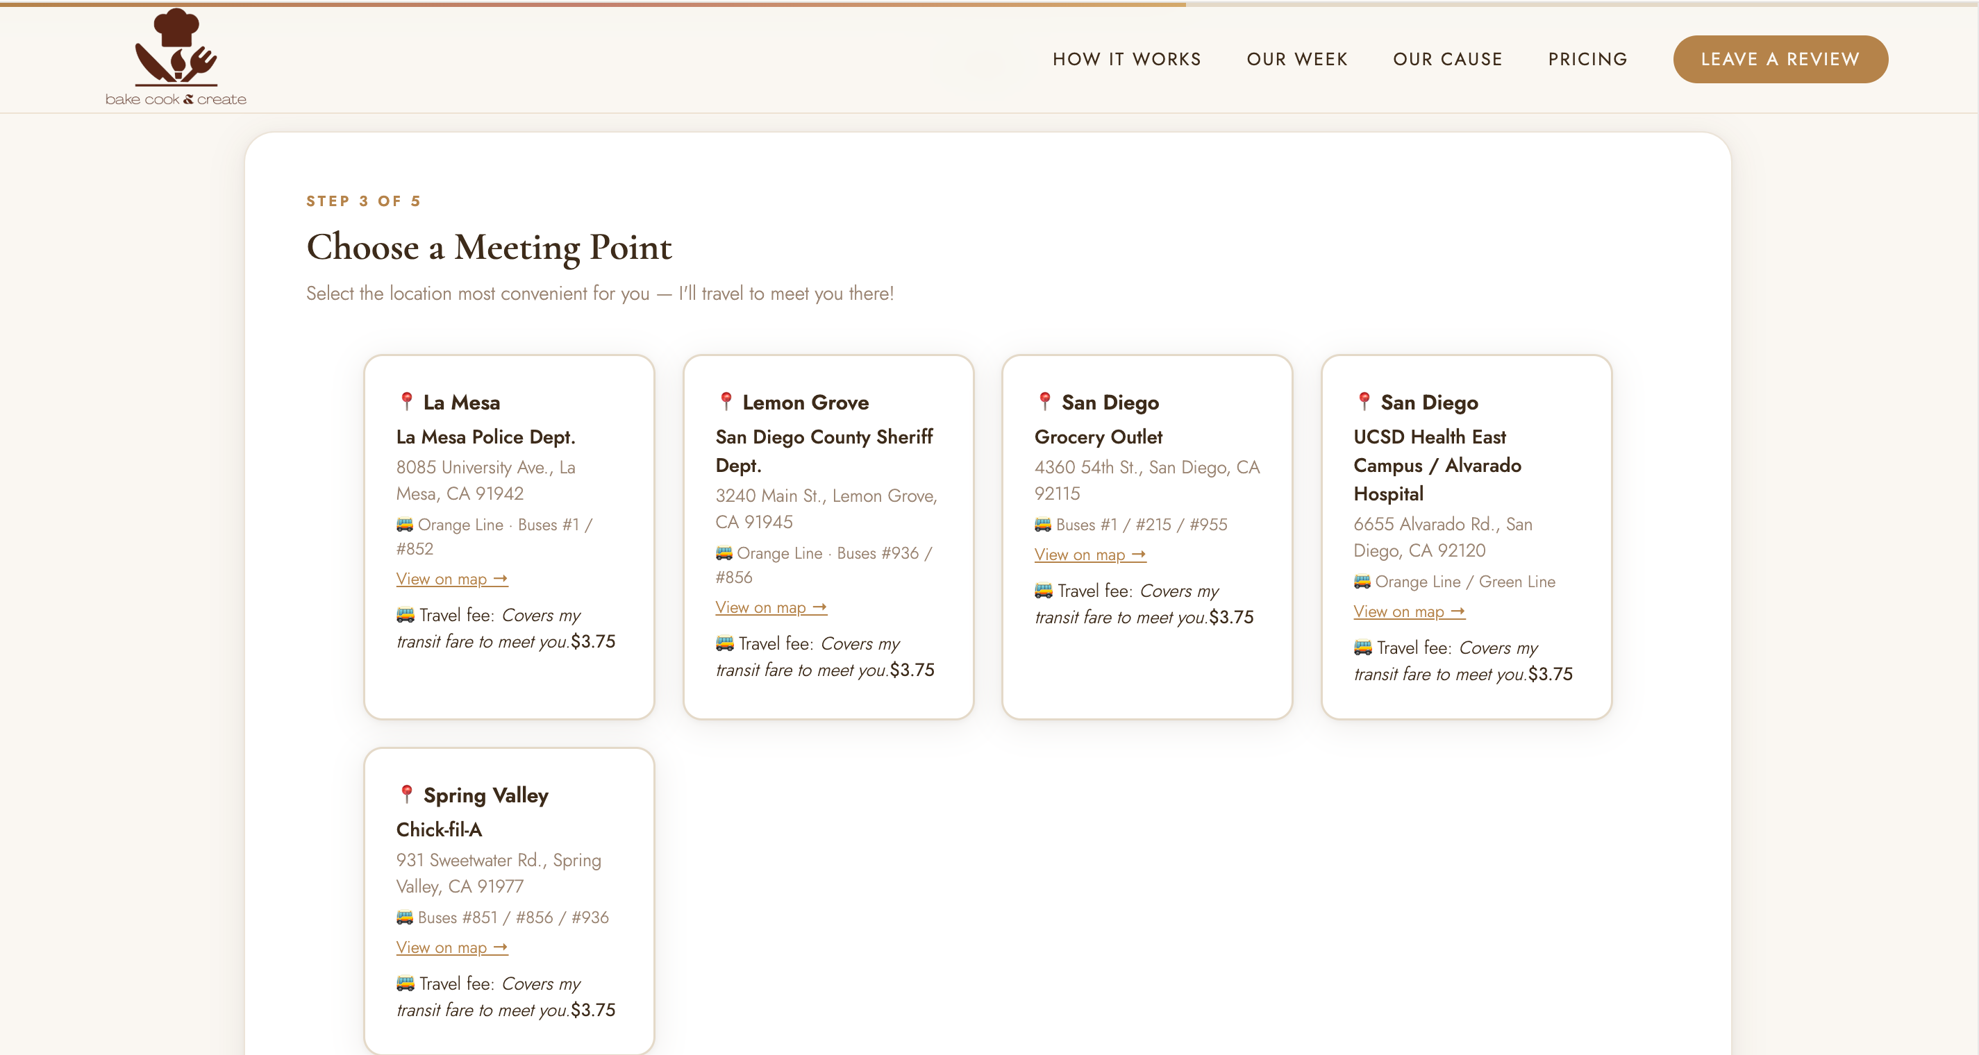Click the Leave a Review button
The height and width of the screenshot is (1055, 1979).
pyautogui.click(x=1780, y=59)
